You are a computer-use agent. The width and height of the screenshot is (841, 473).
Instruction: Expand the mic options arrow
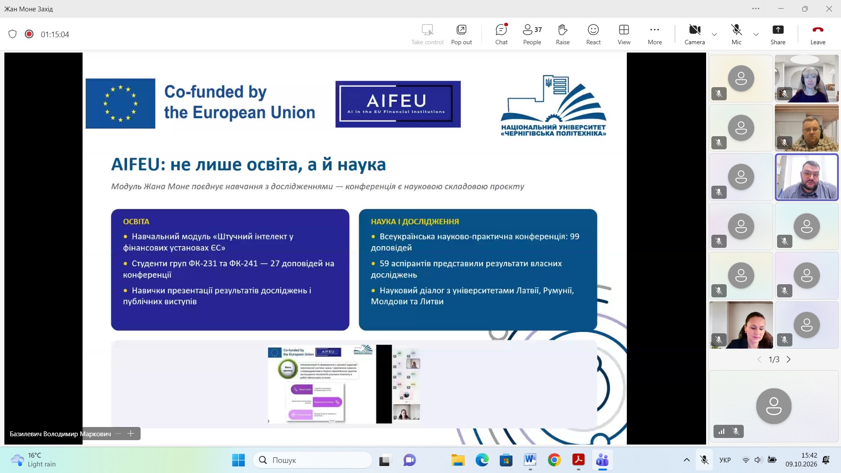coord(756,34)
